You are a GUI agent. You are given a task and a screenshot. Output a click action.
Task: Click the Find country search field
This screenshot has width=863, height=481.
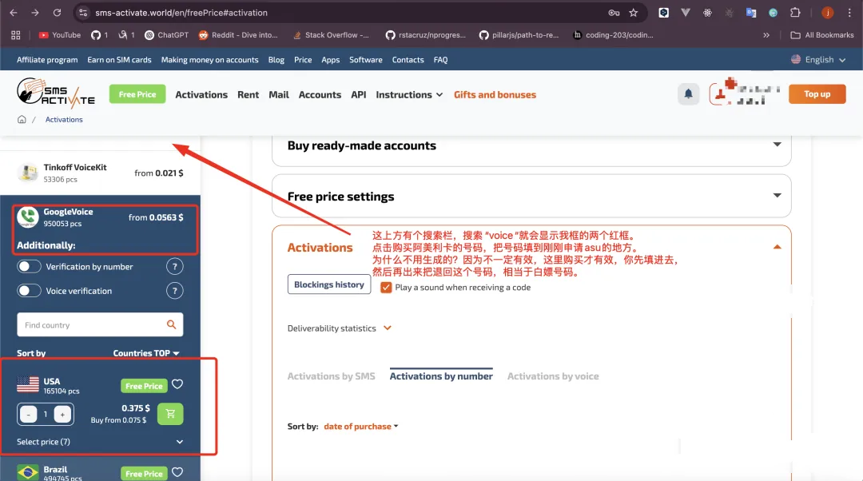100,324
